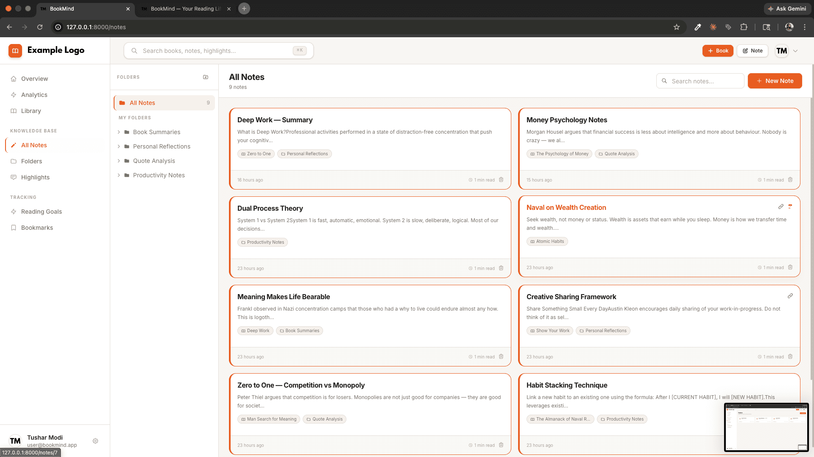The height and width of the screenshot is (457, 814).
Task: Delete the Deep Work — Summary note
Action: pyautogui.click(x=501, y=180)
